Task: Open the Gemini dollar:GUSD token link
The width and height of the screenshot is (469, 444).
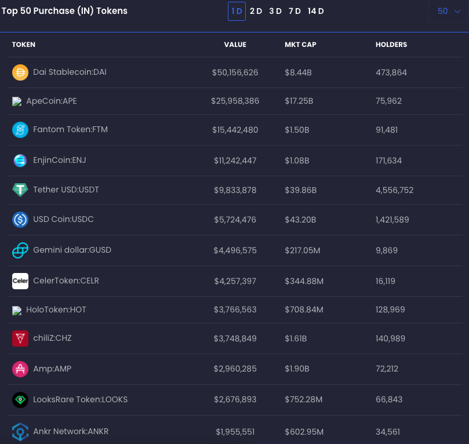Action: coord(72,250)
